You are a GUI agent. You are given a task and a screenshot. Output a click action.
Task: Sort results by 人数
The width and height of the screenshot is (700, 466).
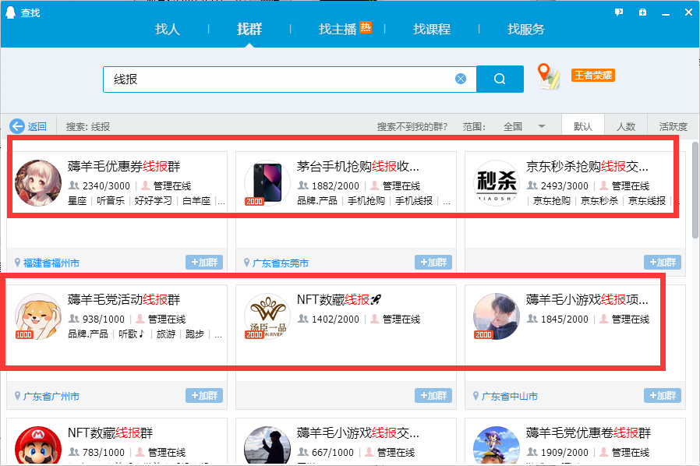(626, 127)
